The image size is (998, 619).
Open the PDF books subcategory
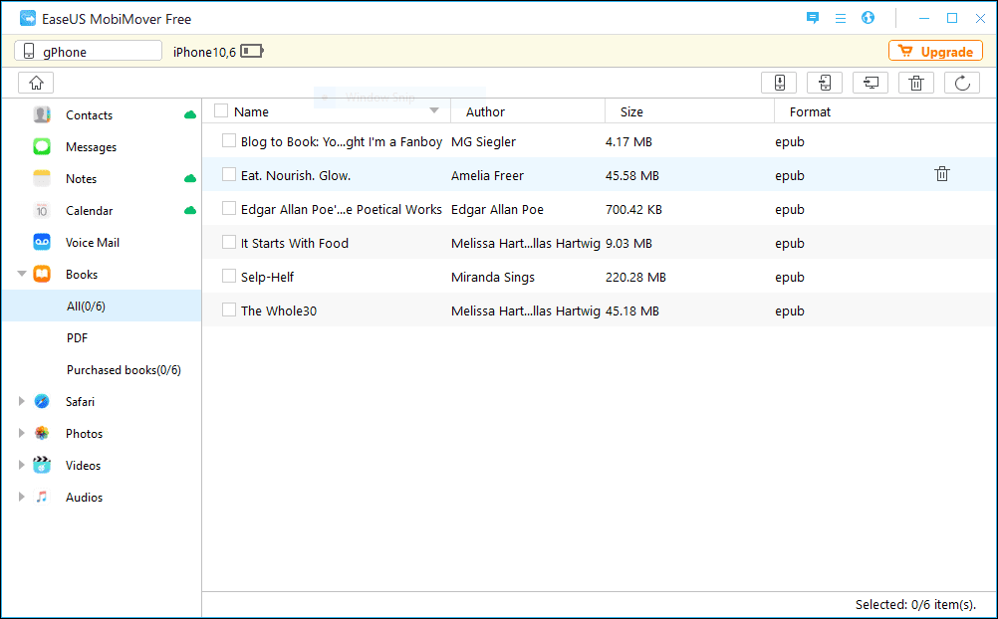point(78,338)
